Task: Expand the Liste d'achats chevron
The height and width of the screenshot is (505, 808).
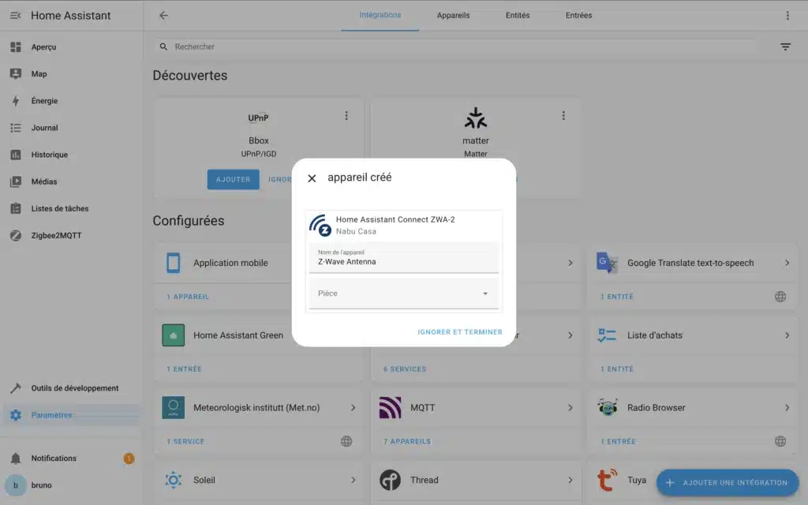Action: [x=787, y=335]
